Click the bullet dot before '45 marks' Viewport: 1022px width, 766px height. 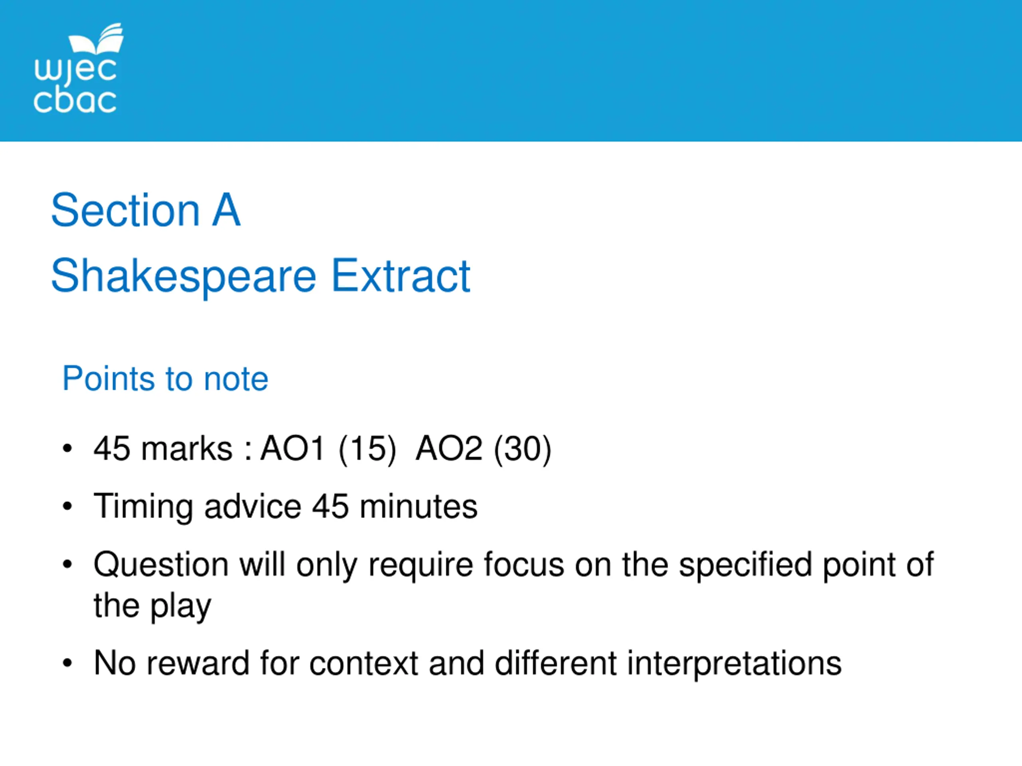click(67, 448)
